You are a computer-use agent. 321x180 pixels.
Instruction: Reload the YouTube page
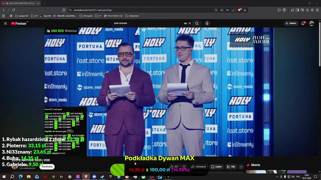[x=14, y=10]
